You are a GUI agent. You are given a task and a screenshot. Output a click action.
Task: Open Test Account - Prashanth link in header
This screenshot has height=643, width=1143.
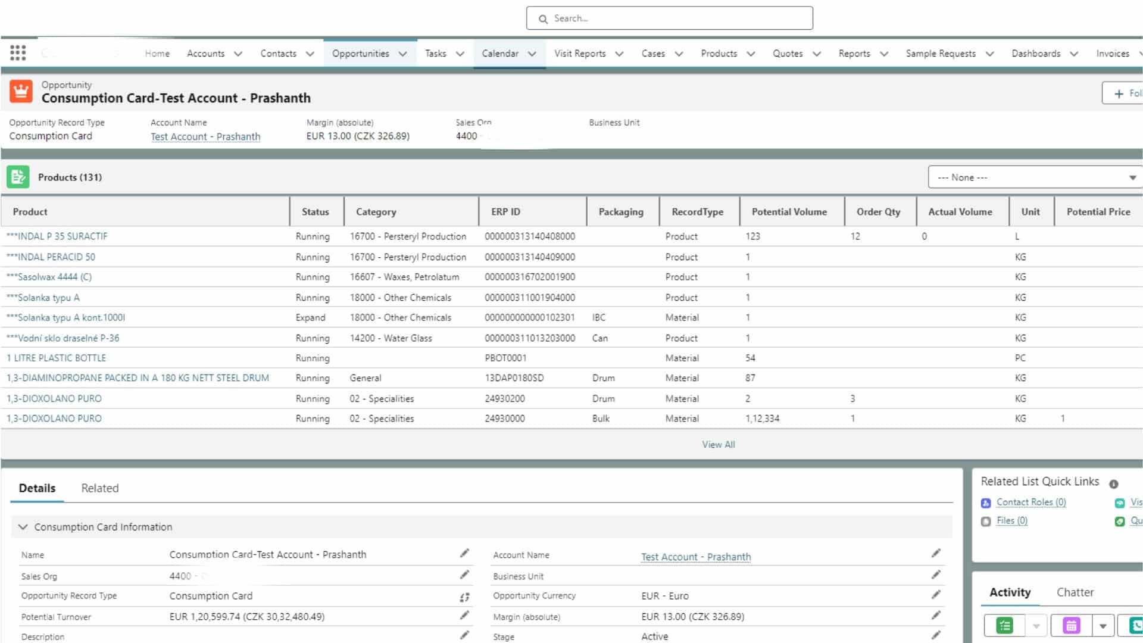coord(205,137)
